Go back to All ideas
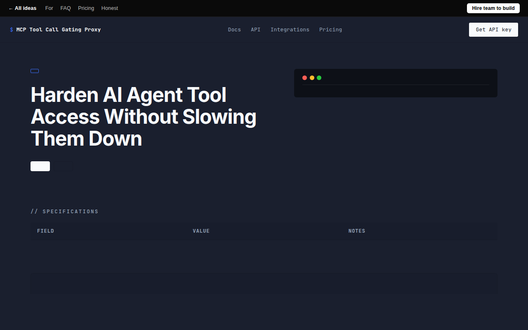The width and height of the screenshot is (528, 330). pyautogui.click(x=22, y=8)
